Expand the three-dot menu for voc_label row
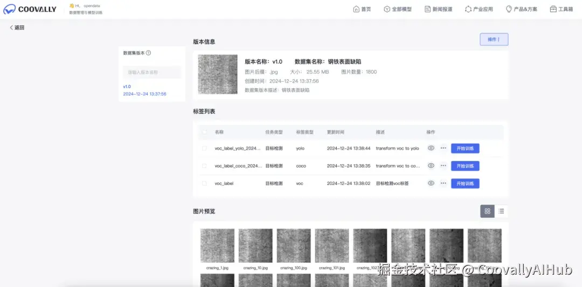 coord(444,183)
